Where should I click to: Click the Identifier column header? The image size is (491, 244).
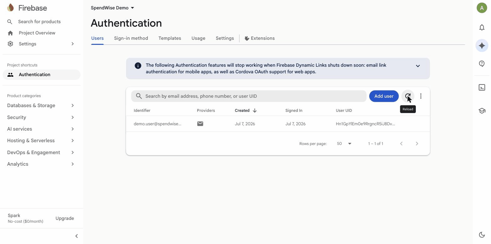(x=142, y=111)
